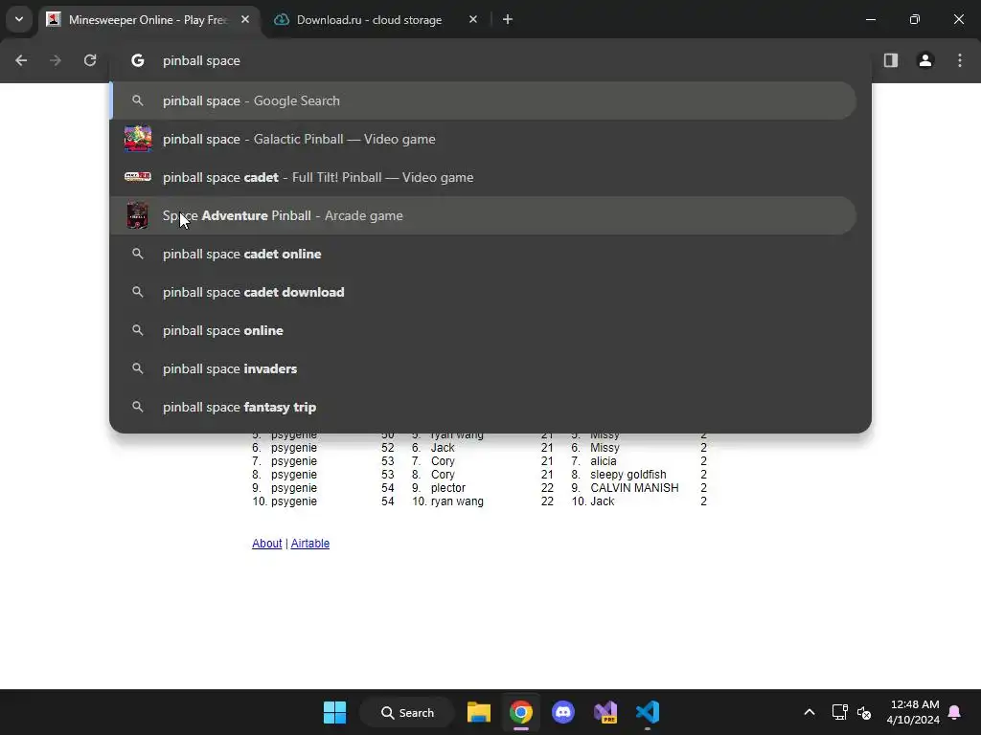
Task: Choose 'pinball space cadet online' suggestion
Action: tap(483, 254)
